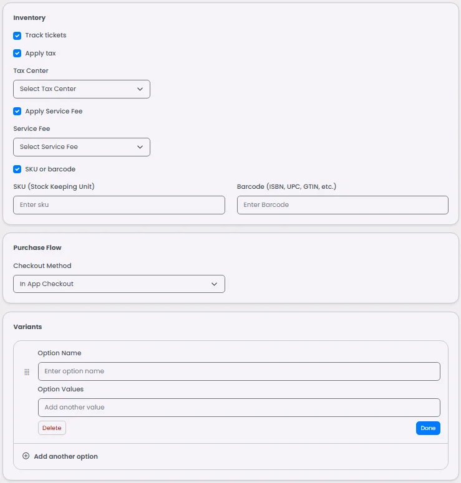Viewport: 461px width, 483px height.
Task: Focus the Enter sku input field
Action: [x=119, y=205]
